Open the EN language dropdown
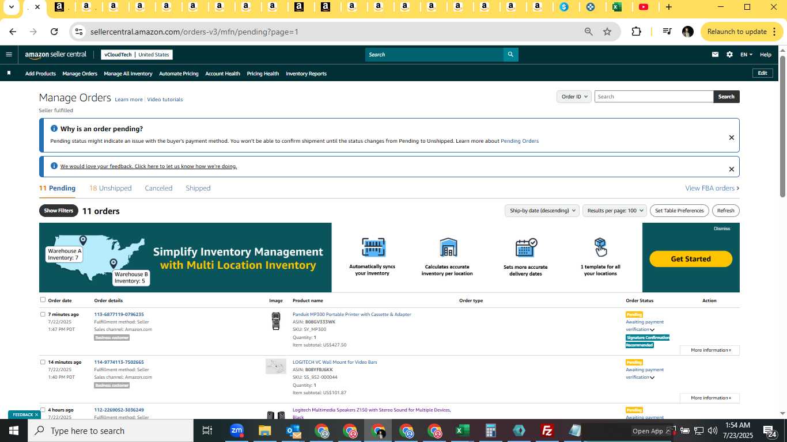 pyautogui.click(x=746, y=55)
